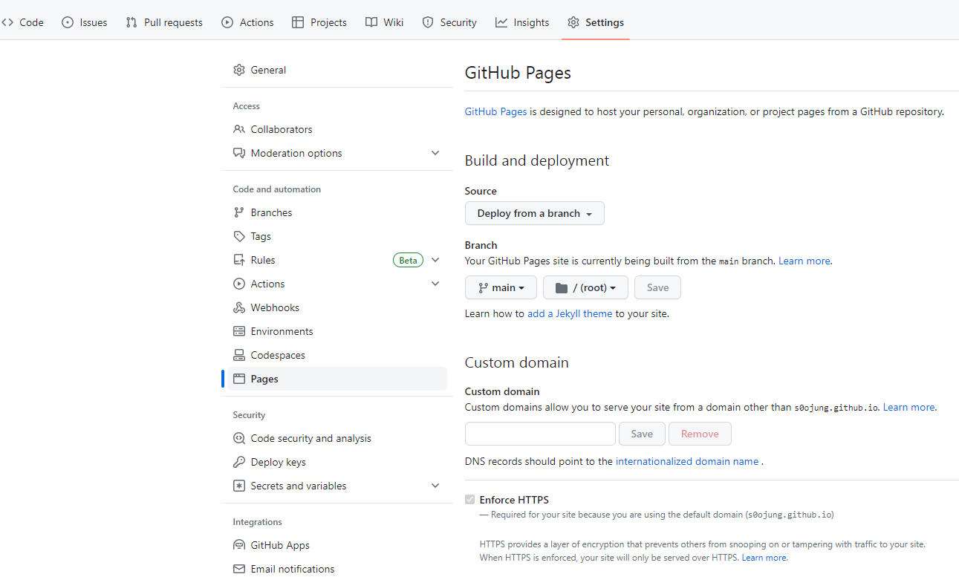Open the Code tab icon
The width and height of the screenshot is (959, 577).
[x=7, y=22]
